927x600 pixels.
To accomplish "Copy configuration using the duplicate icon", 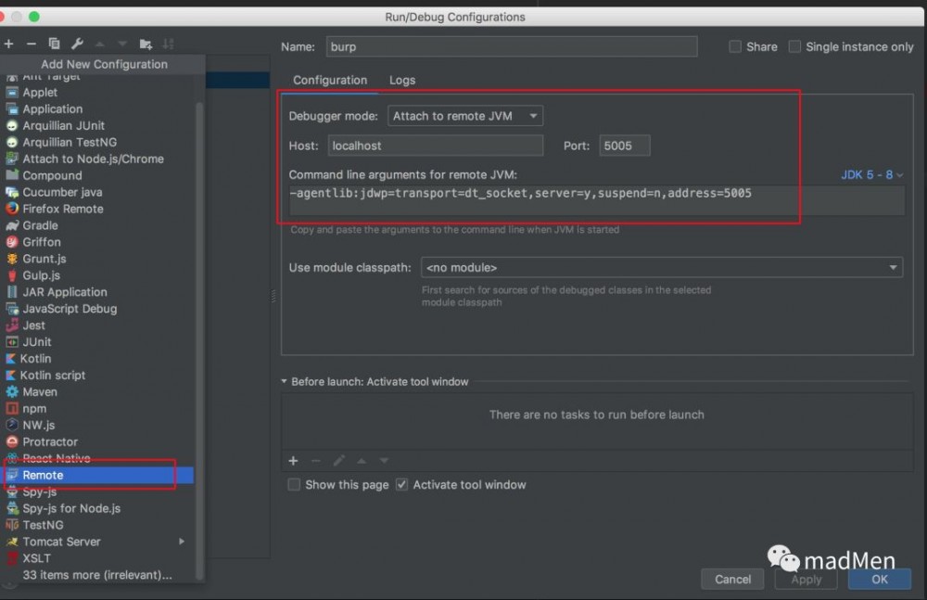I will coord(54,44).
